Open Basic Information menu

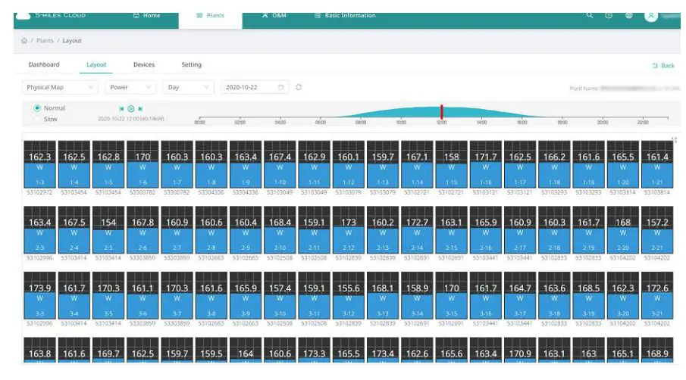[x=345, y=15]
